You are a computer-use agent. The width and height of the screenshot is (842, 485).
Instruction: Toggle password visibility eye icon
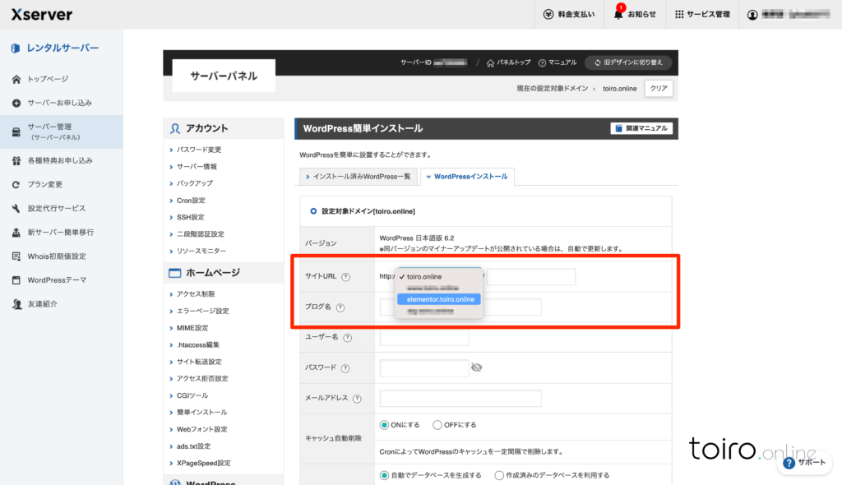[477, 368]
